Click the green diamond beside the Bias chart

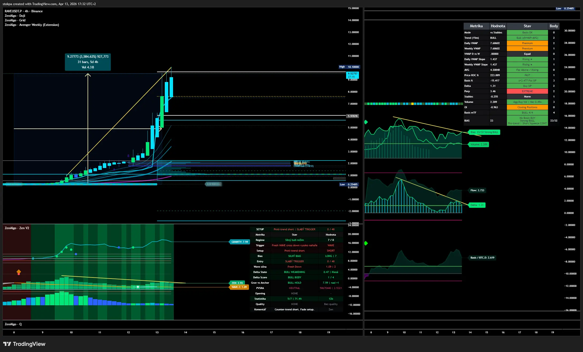tap(366, 122)
